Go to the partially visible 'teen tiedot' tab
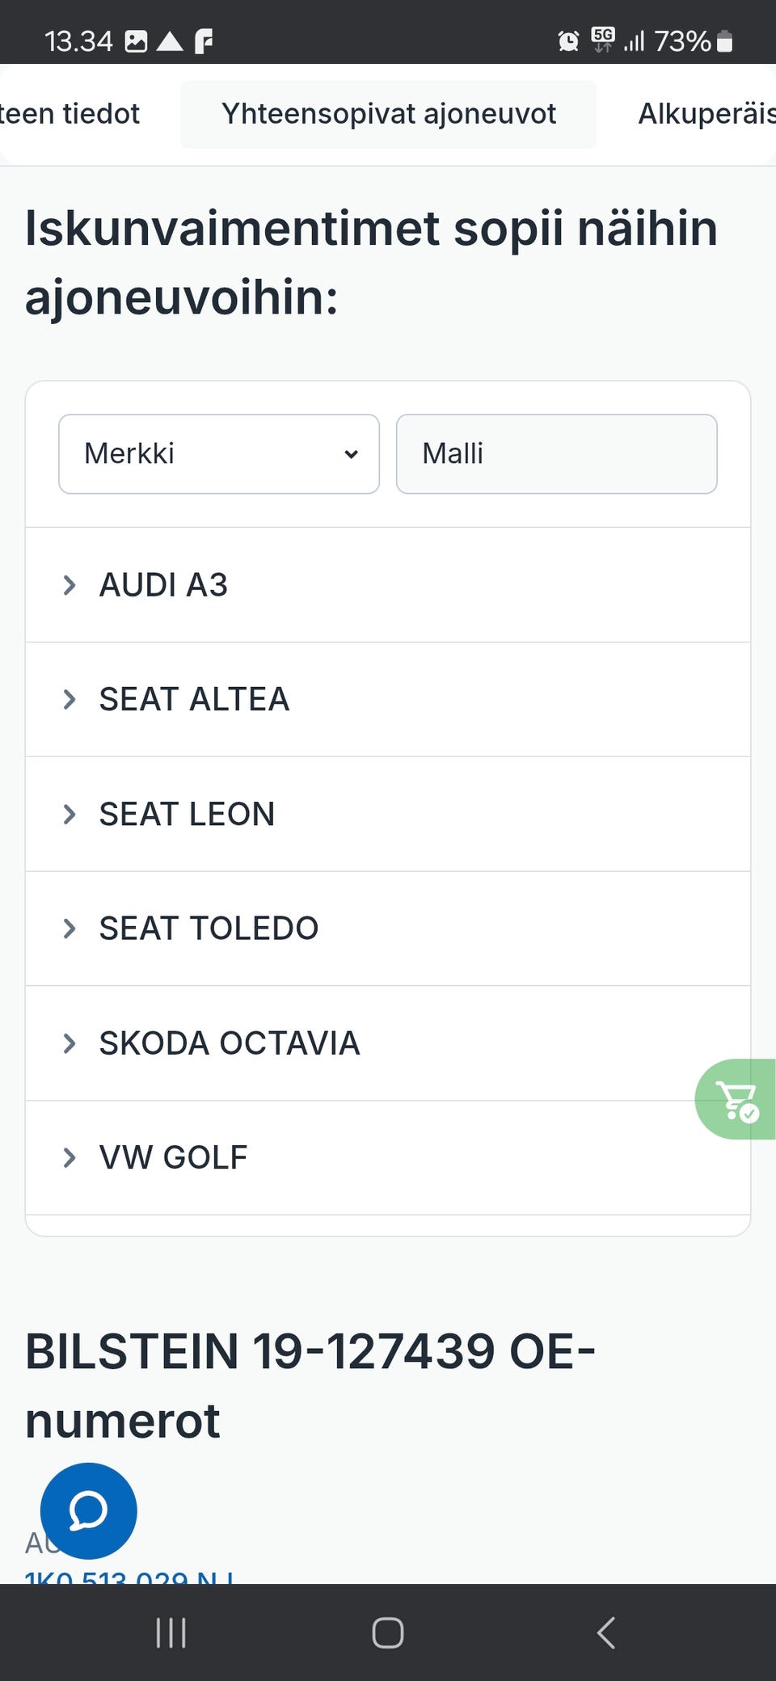The width and height of the screenshot is (776, 1681). pos(70,114)
